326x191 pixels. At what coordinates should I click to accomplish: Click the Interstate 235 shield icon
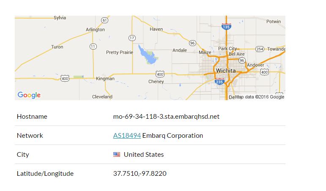point(219,82)
